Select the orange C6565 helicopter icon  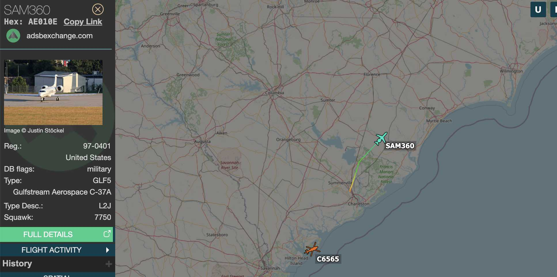(x=312, y=249)
